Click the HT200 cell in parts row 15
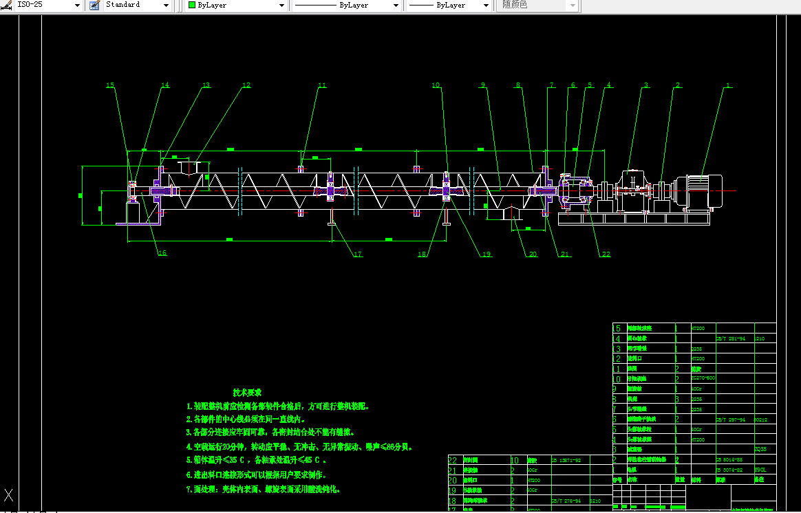801x513 pixels. (x=698, y=329)
